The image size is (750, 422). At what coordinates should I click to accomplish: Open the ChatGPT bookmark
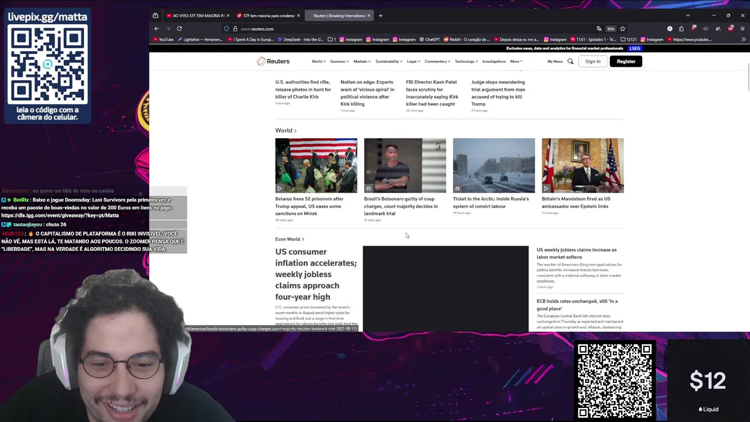(429, 40)
